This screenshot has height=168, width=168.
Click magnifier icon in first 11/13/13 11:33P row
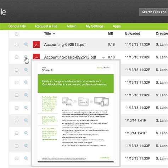click(x=26, y=146)
